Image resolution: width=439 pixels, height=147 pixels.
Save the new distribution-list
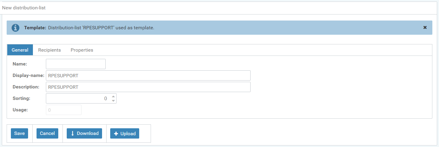(x=19, y=133)
